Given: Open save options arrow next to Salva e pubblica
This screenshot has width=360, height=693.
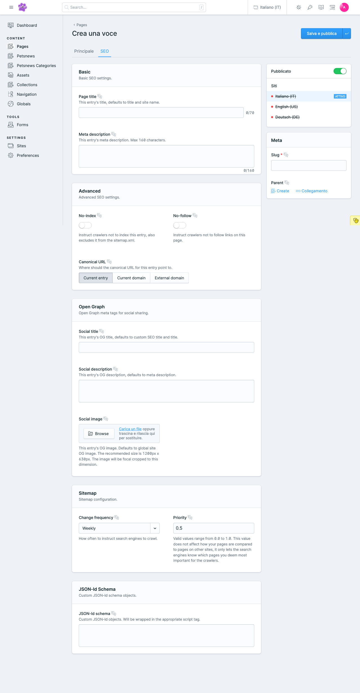Looking at the screenshot, I should click(347, 34).
